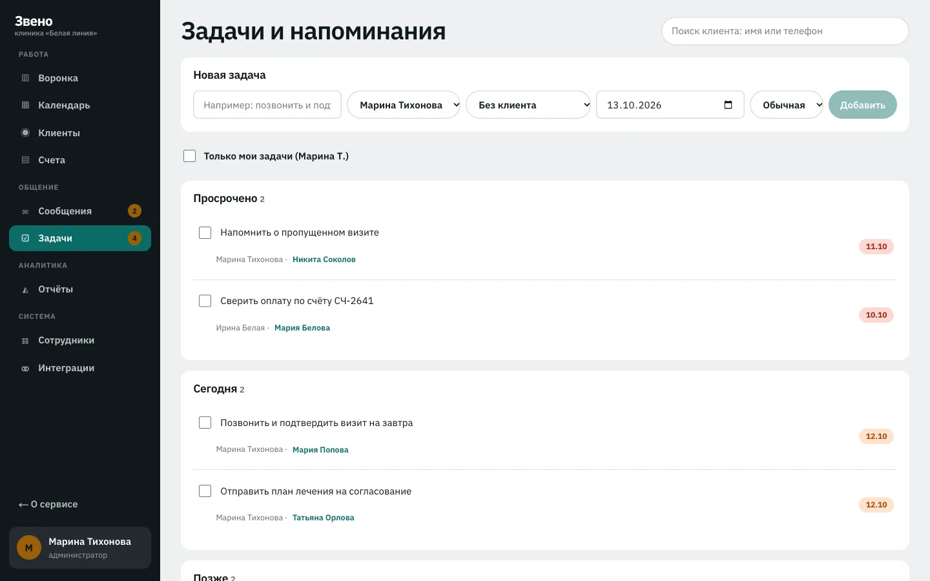The height and width of the screenshot is (581, 930).
Task: Click the Клиенты sidebar icon
Action: tap(26, 133)
